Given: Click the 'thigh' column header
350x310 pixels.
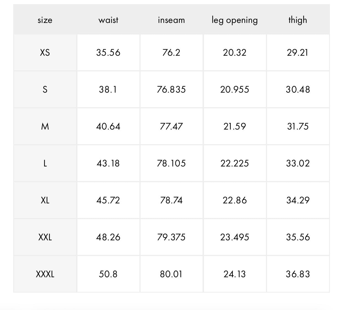Looking at the screenshot, I should (x=298, y=20).
